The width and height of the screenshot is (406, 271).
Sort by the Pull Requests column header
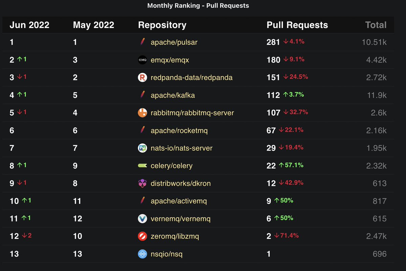click(x=297, y=25)
